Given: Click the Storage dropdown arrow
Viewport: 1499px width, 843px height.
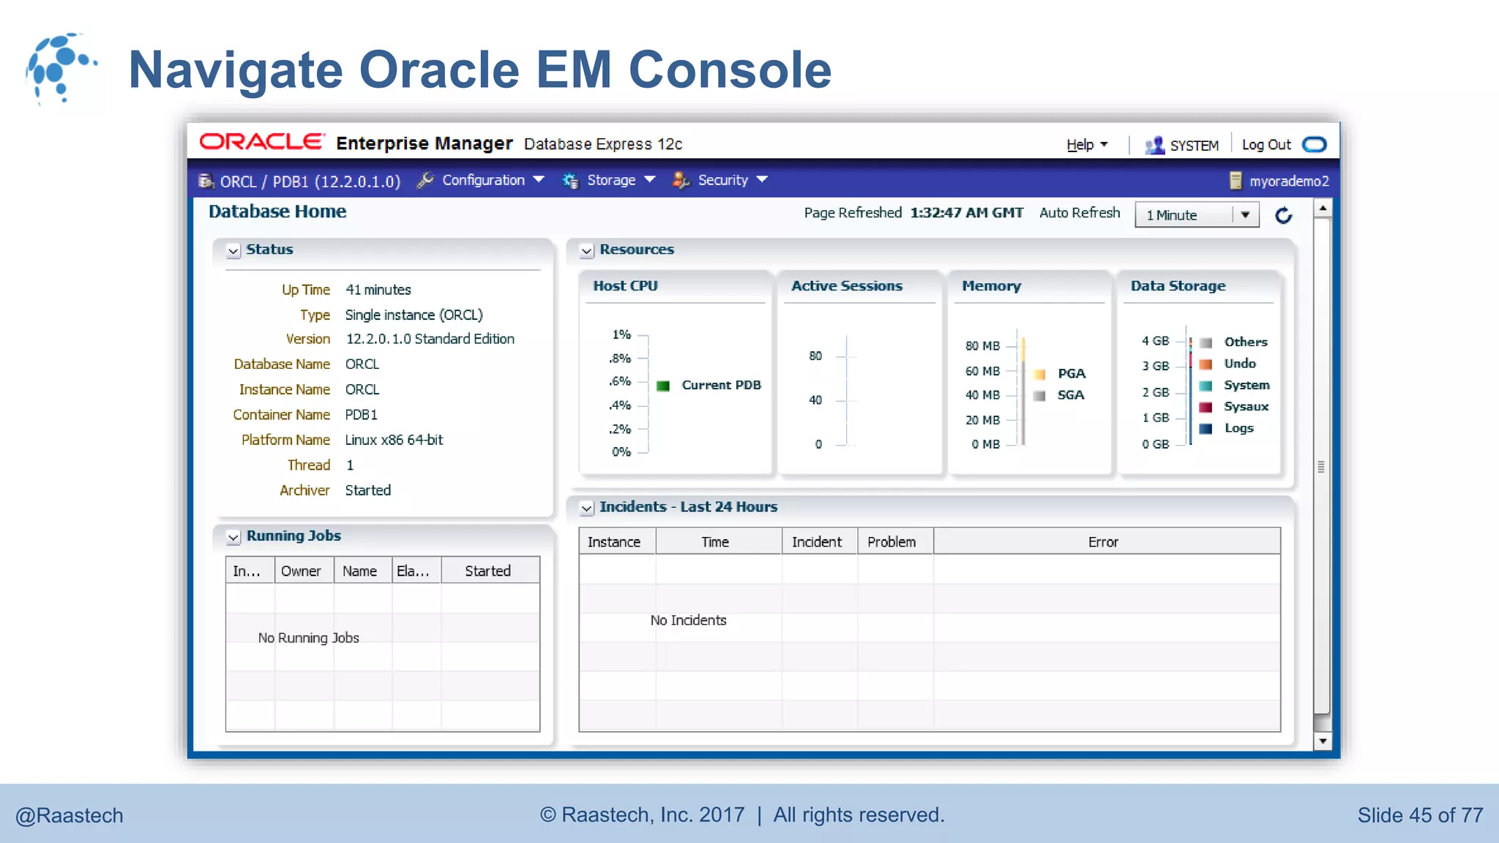Looking at the screenshot, I should [649, 179].
